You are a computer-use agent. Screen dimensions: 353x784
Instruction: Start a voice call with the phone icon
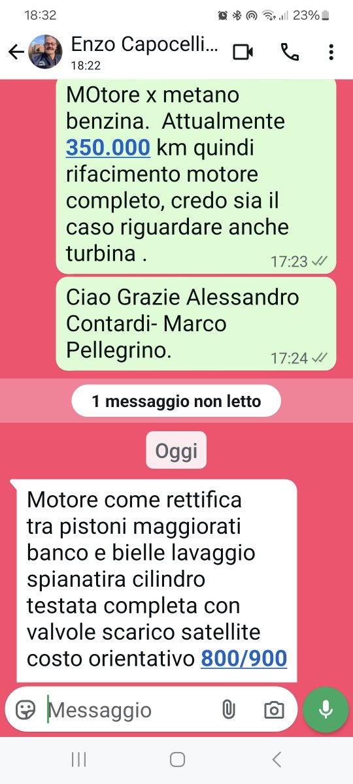coord(290,52)
